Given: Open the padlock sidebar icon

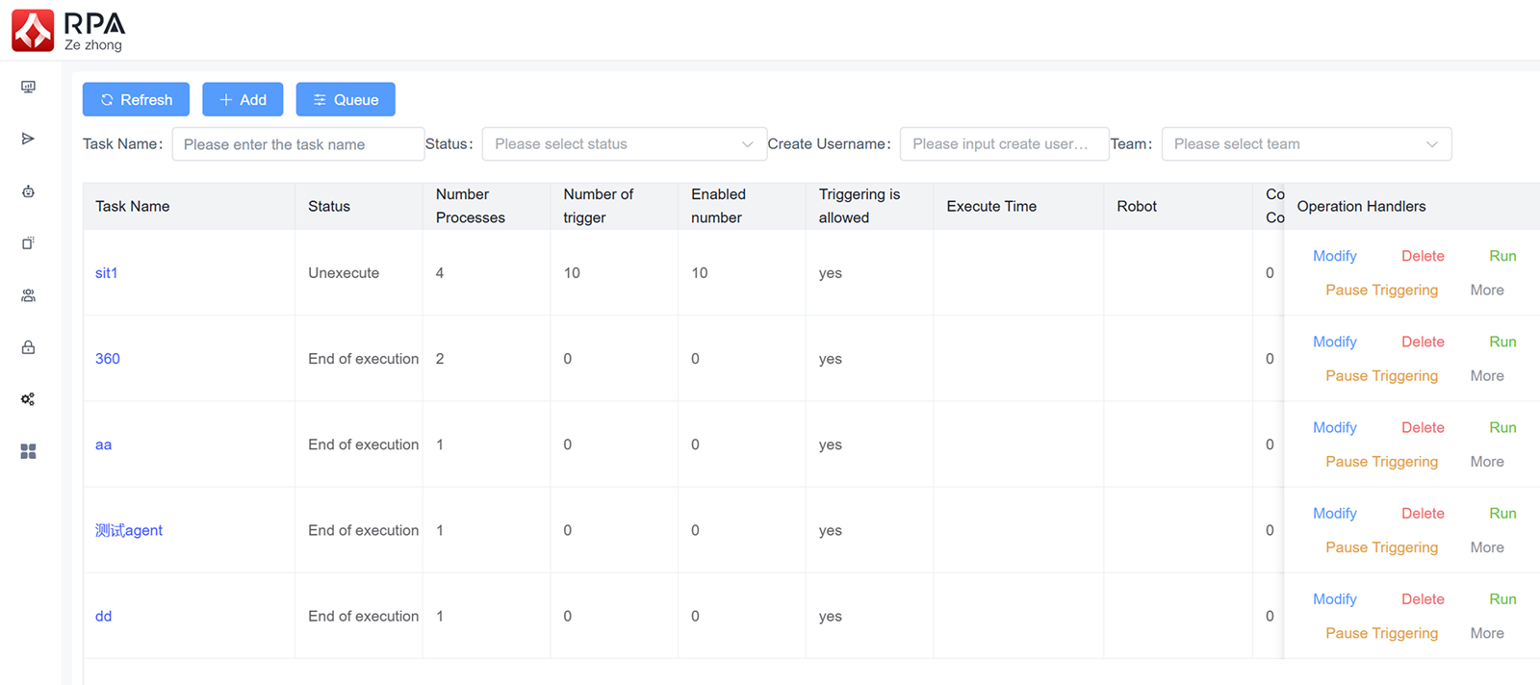Looking at the screenshot, I should point(28,347).
